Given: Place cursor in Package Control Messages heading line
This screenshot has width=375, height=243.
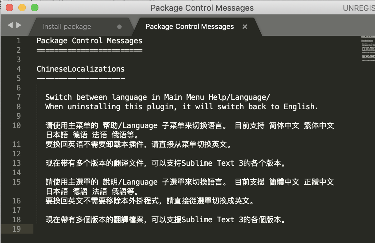Looking at the screenshot, I should point(89,41).
